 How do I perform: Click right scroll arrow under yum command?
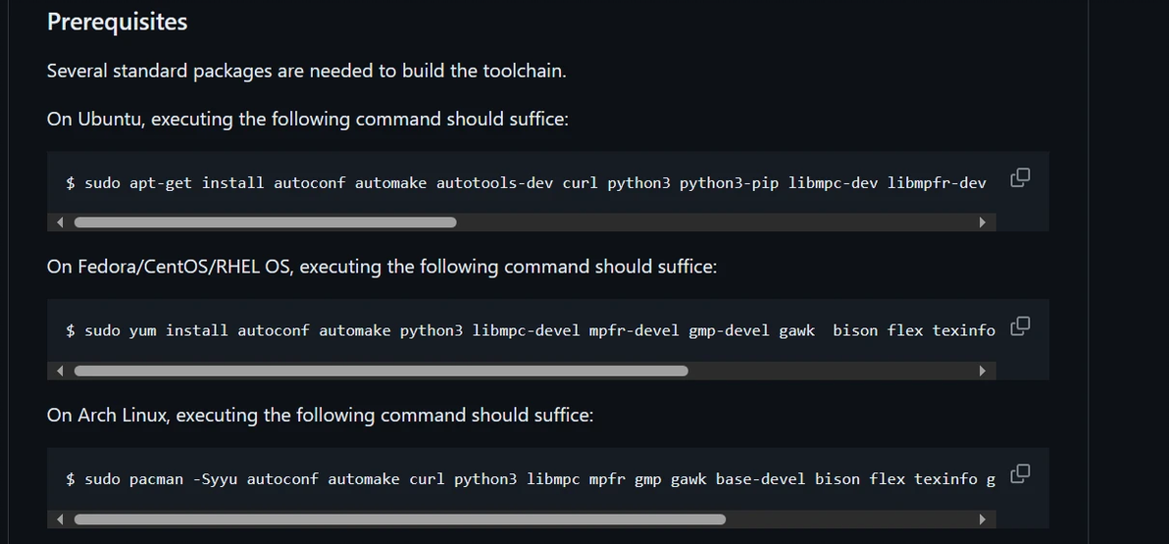[982, 371]
